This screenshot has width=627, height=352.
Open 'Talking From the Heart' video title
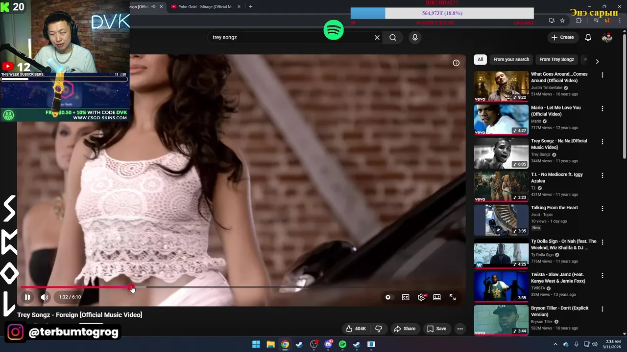[555, 208]
